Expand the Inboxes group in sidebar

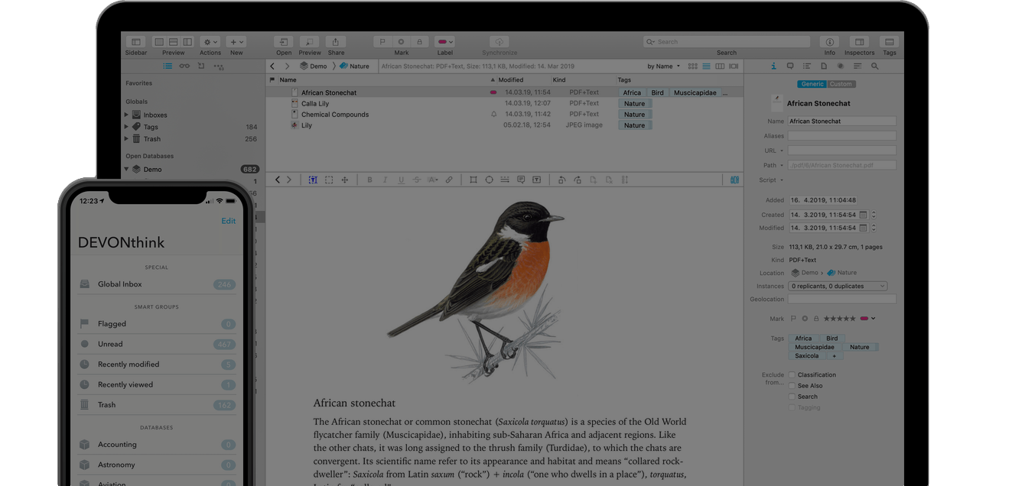coord(127,115)
